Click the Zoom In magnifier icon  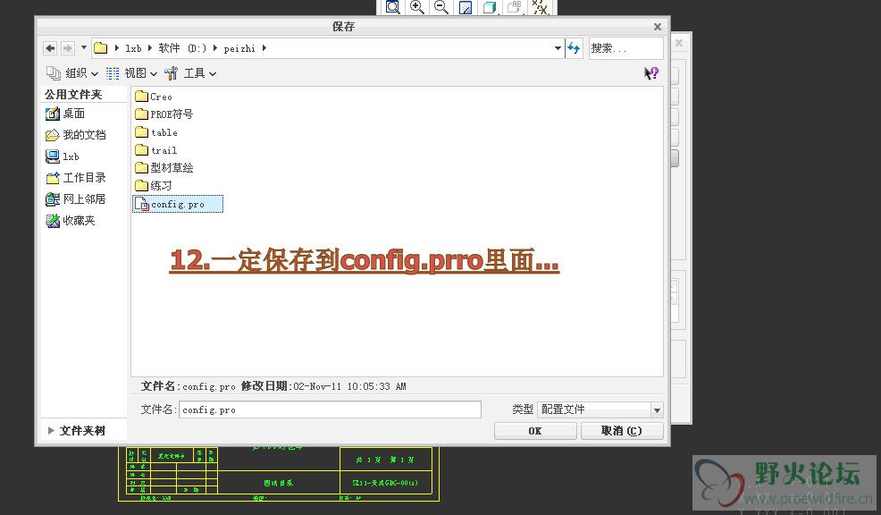(x=417, y=7)
